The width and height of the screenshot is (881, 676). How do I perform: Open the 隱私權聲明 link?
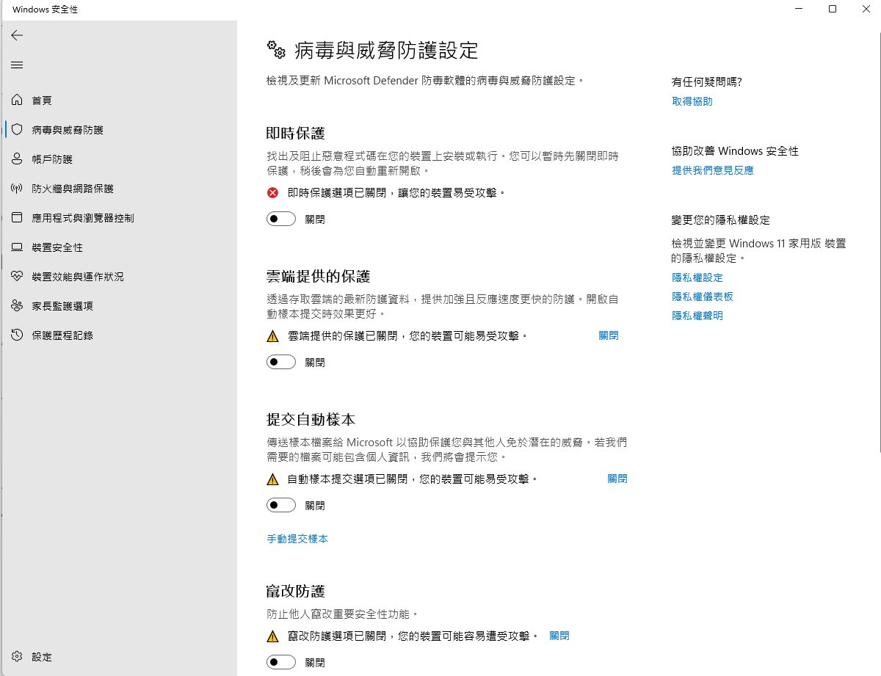click(697, 316)
